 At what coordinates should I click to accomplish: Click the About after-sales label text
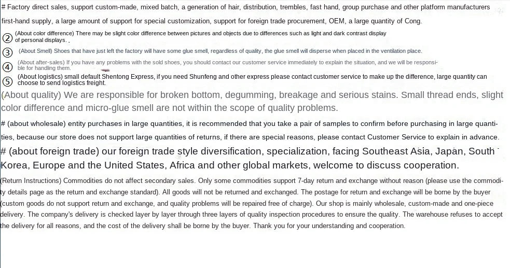[x=42, y=62]
